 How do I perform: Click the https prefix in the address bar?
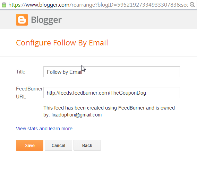coord(14,5)
